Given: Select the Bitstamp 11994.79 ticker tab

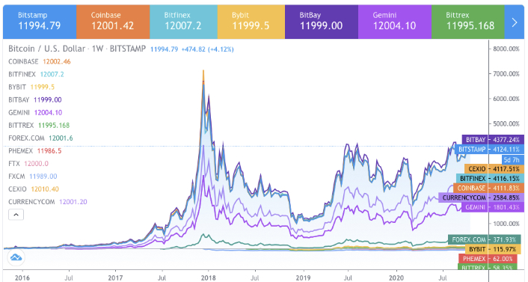Looking at the screenshot, I should pos(40,22).
